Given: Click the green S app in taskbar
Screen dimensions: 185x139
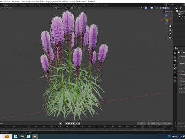Looking at the screenshot, I should click(x=29, y=136).
